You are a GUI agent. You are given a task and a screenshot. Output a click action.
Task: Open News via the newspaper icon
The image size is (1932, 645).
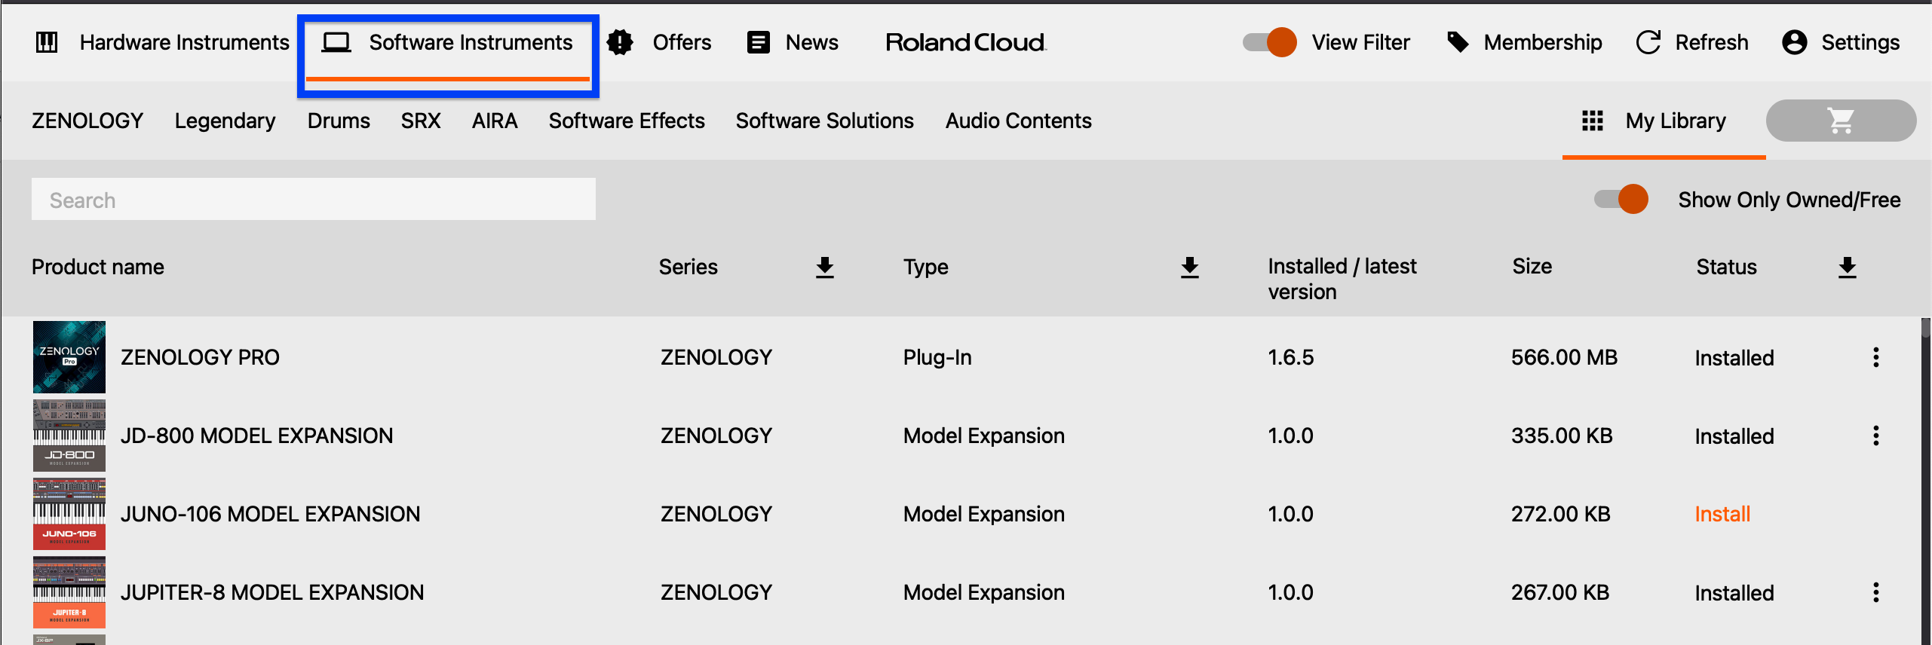click(x=757, y=42)
